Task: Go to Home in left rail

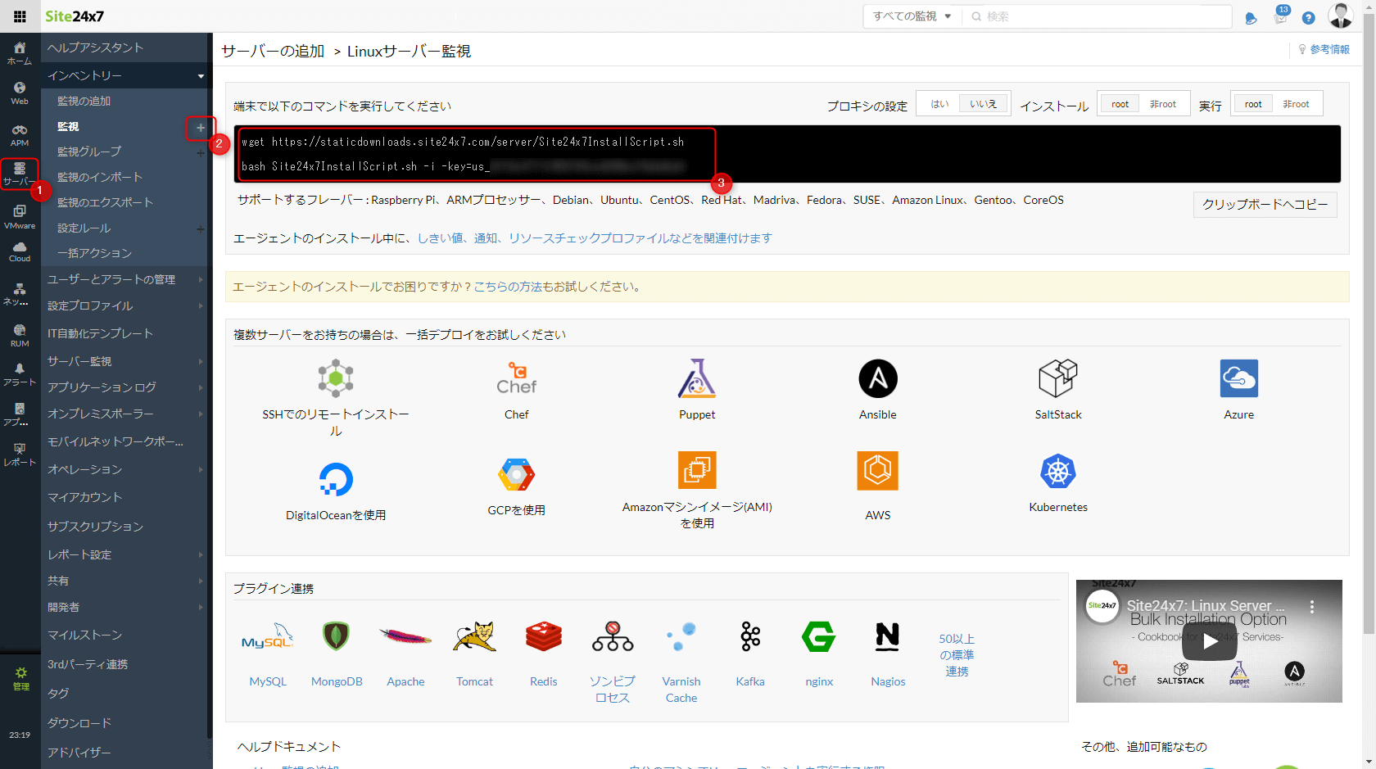Action: [x=20, y=53]
